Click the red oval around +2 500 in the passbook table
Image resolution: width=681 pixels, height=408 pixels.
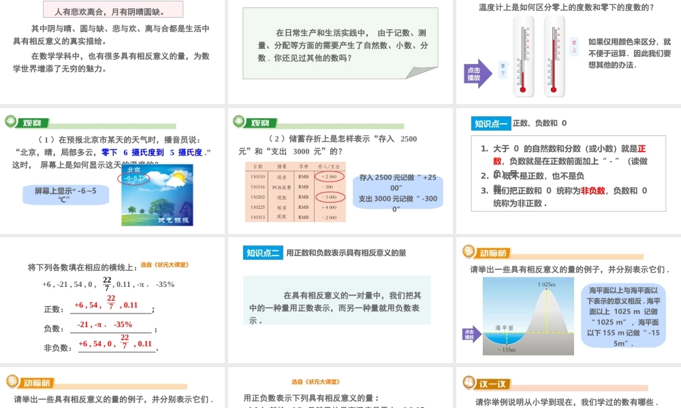(x=330, y=177)
